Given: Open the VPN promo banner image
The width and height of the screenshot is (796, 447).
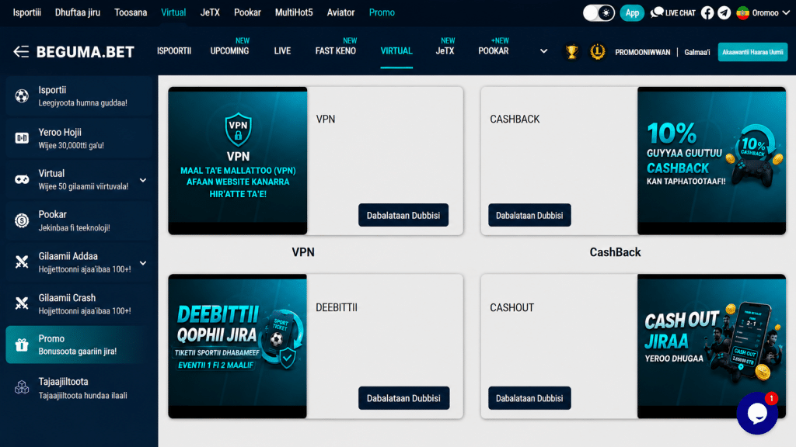Looking at the screenshot, I should pyautogui.click(x=238, y=161).
